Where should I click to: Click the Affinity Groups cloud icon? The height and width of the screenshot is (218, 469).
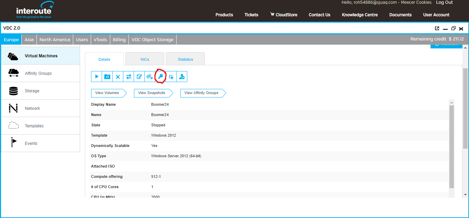point(13,73)
